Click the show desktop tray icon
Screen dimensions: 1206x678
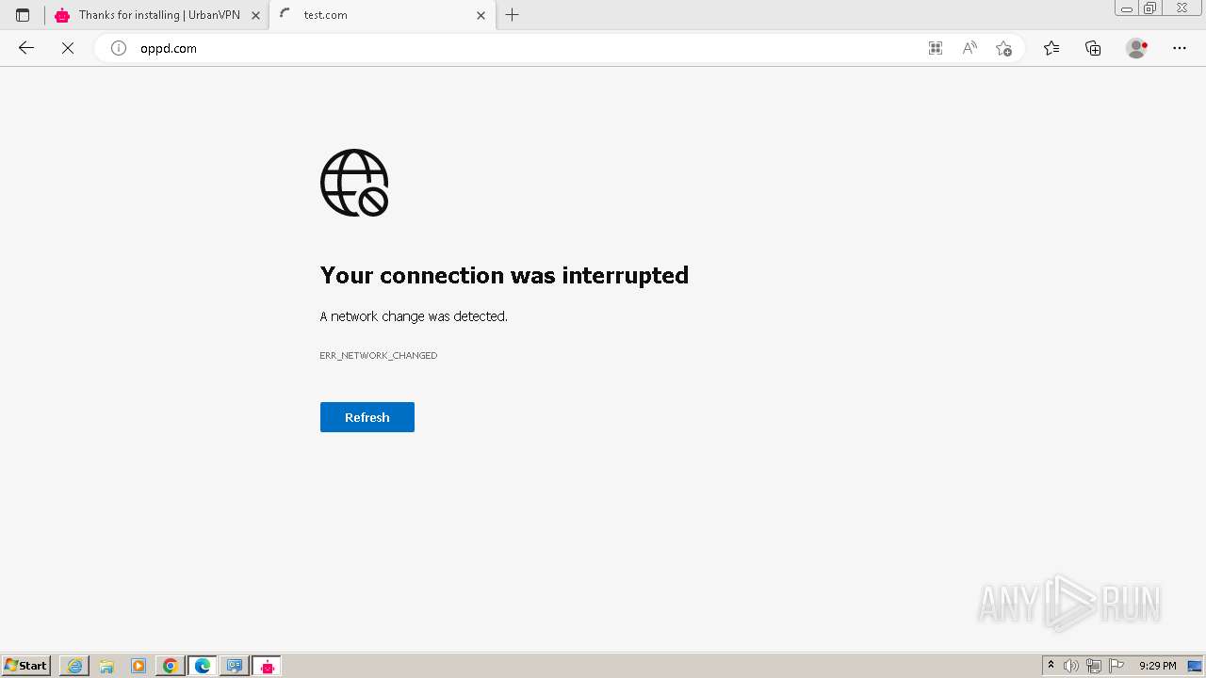1195,666
